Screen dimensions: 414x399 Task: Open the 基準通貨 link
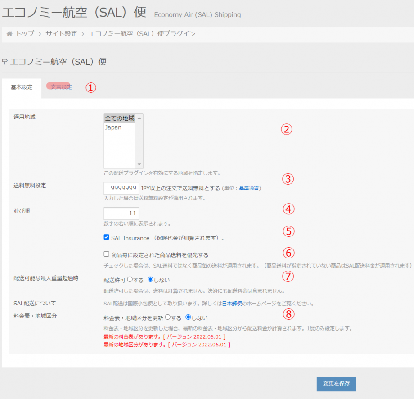pyautogui.click(x=249, y=188)
